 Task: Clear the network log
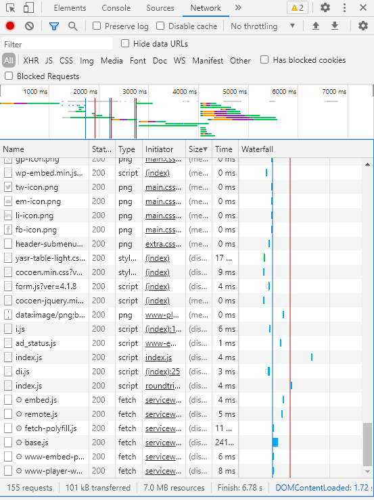(29, 26)
